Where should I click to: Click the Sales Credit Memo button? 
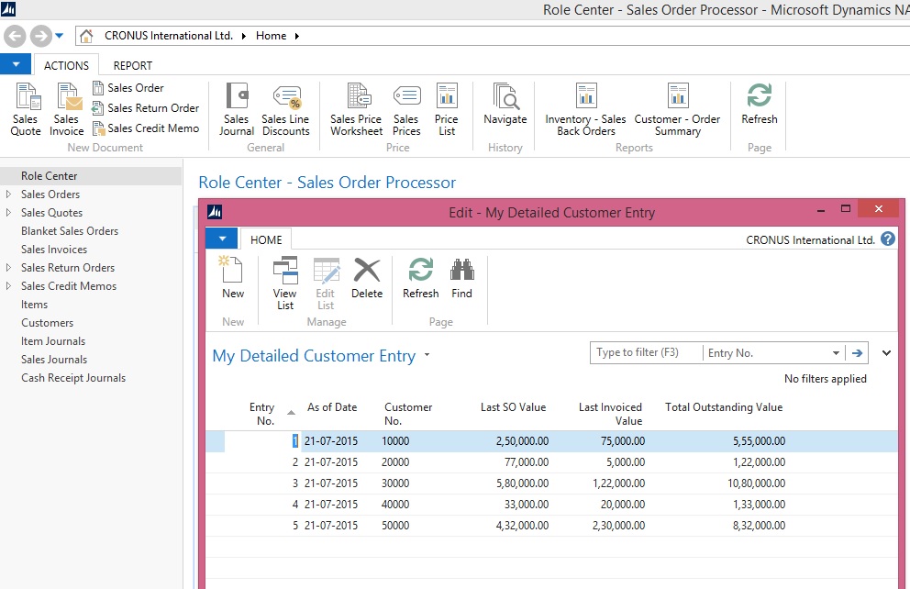[x=152, y=128]
